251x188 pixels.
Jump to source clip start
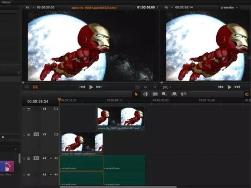coord(82,87)
